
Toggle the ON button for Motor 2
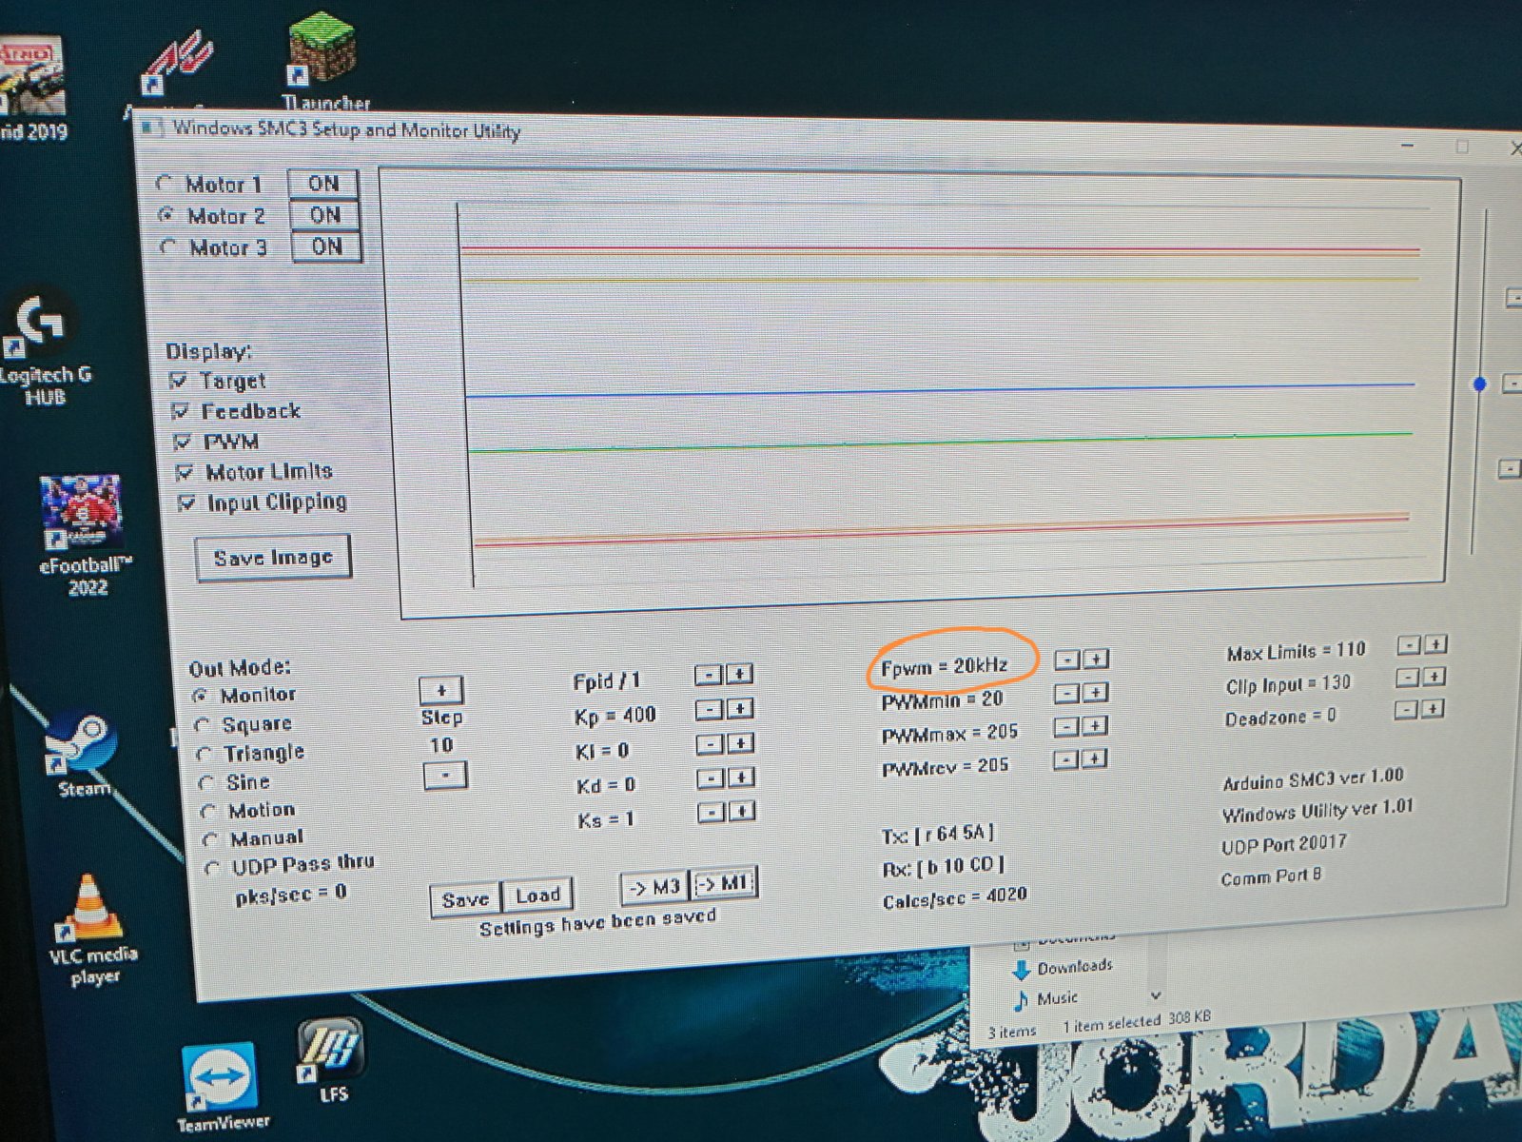click(x=324, y=215)
